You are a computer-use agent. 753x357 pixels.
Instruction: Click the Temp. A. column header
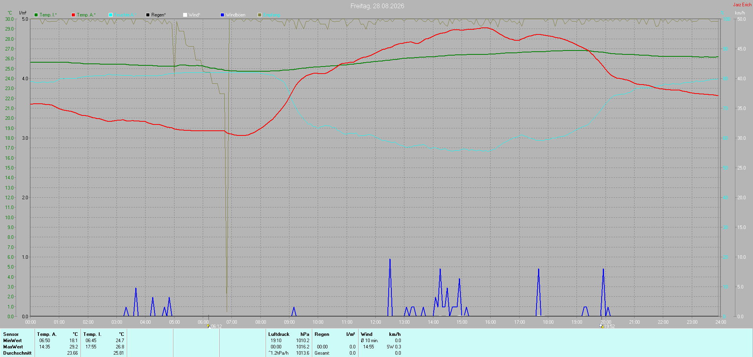coord(47,334)
